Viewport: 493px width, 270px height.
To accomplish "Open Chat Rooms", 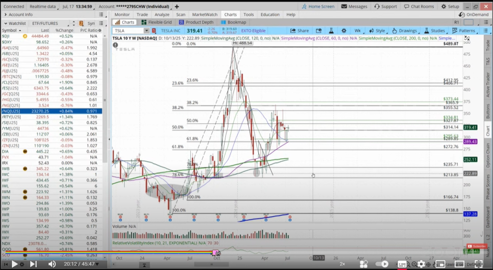I will point(419,6).
